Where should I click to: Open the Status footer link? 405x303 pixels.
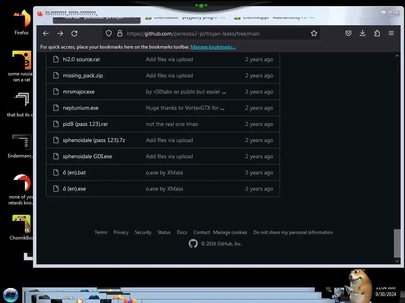pyautogui.click(x=164, y=232)
